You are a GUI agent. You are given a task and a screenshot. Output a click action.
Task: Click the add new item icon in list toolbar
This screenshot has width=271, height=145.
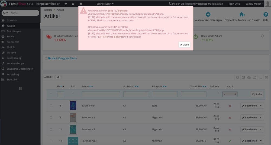tap(237, 77)
